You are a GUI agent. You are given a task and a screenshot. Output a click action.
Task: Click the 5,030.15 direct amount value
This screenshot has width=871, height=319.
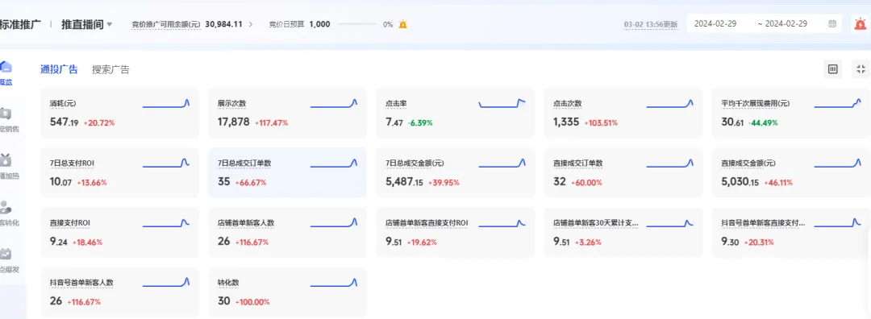coord(740,182)
